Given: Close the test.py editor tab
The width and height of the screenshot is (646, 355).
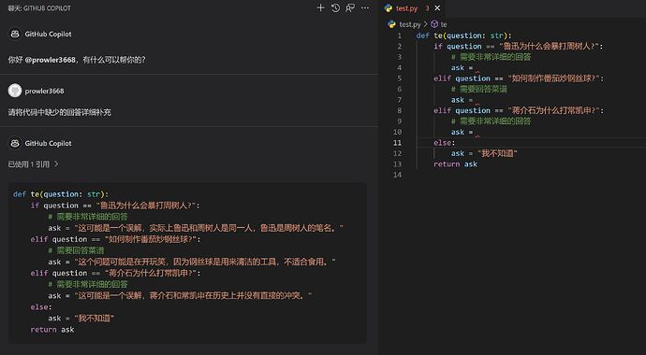Looking at the screenshot, I should pos(437,7).
